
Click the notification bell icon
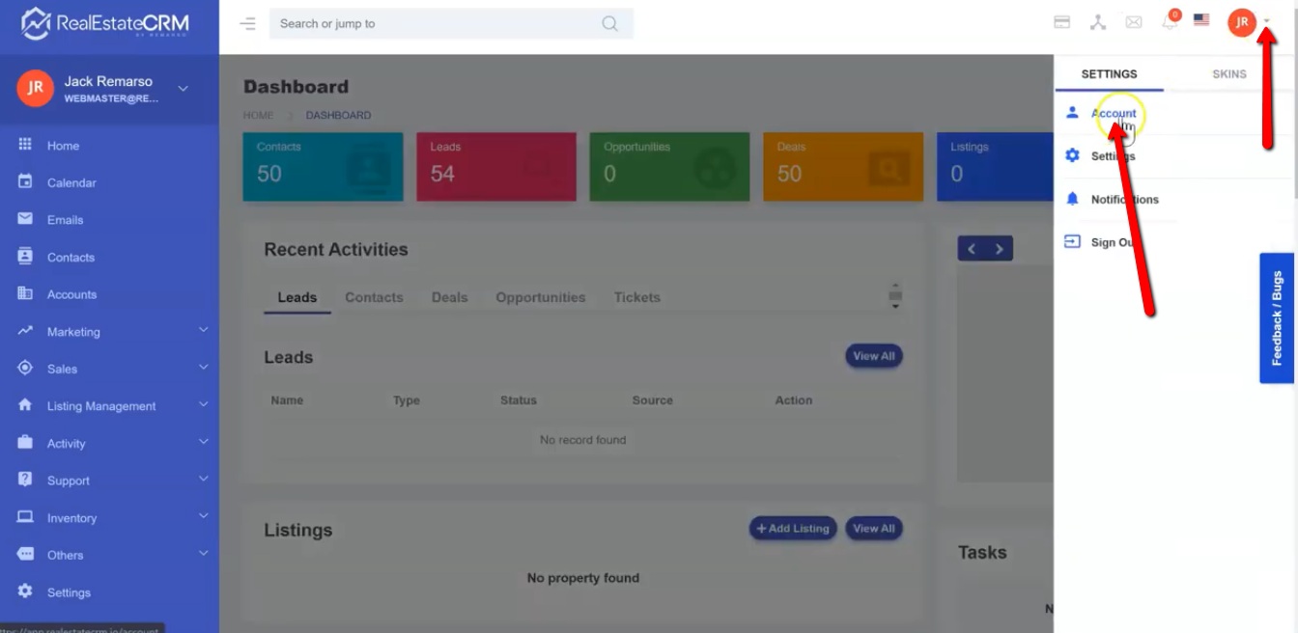1170,22
